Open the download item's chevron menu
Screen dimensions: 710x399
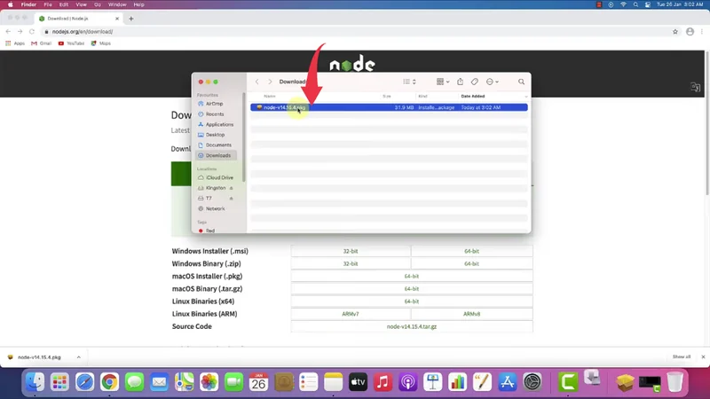tap(78, 357)
